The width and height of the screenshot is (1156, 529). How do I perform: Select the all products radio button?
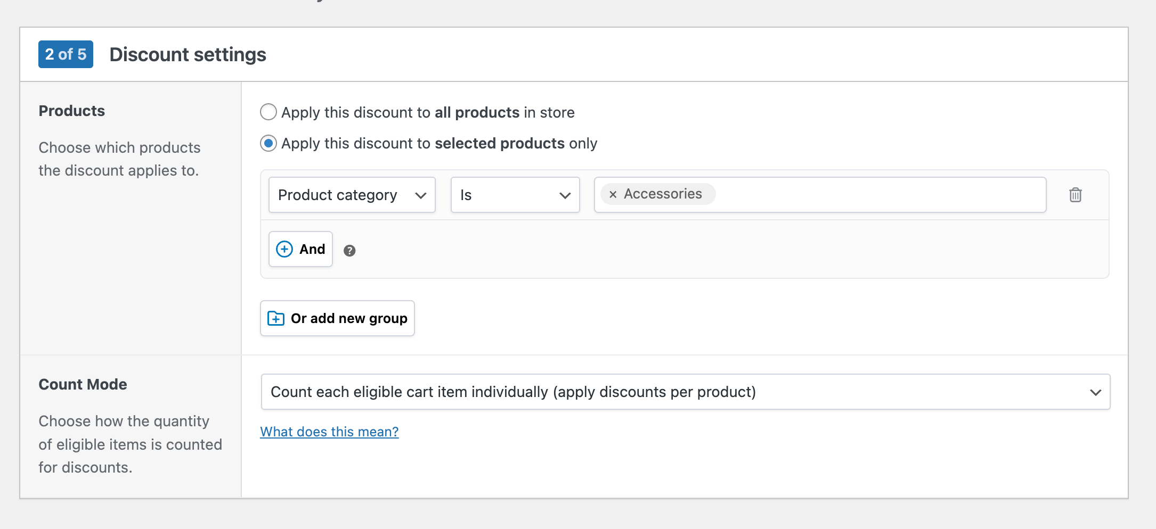pyautogui.click(x=268, y=112)
